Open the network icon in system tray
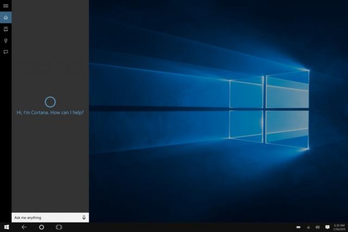 point(308,227)
